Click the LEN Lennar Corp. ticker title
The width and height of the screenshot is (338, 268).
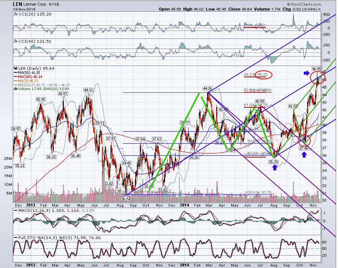(36, 4)
